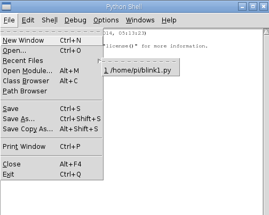Launch the Class Browser
This screenshot has width=269, height=215.
tap(52, 81)
